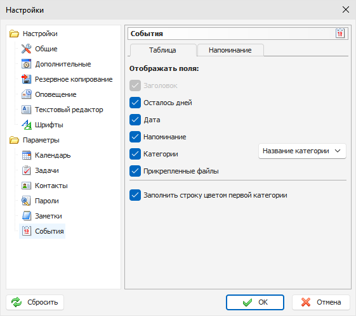Toggle the Категории checkbox
Viewport: 356px width, 316px height.
coord(135,154)
